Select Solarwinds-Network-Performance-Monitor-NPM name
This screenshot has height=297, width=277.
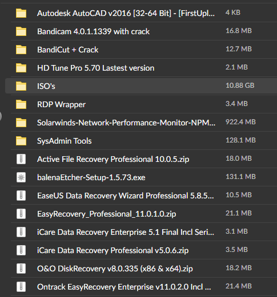point(126,123)
